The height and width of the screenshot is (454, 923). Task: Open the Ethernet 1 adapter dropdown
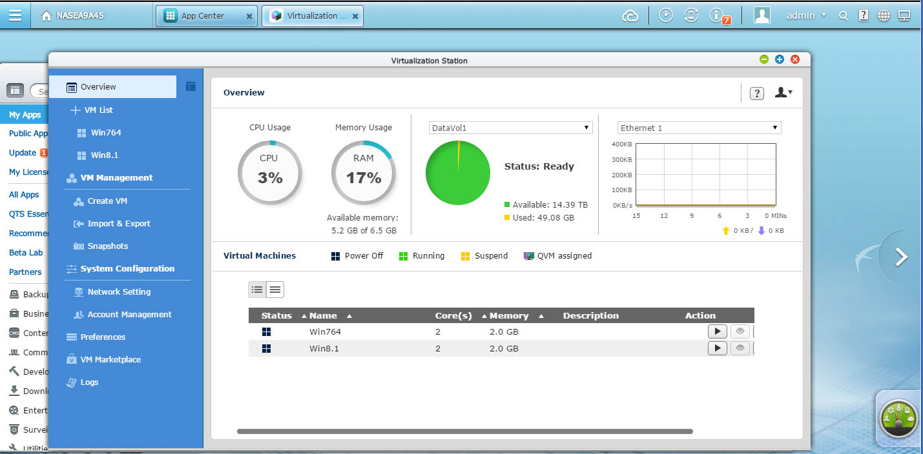(699, 128)
